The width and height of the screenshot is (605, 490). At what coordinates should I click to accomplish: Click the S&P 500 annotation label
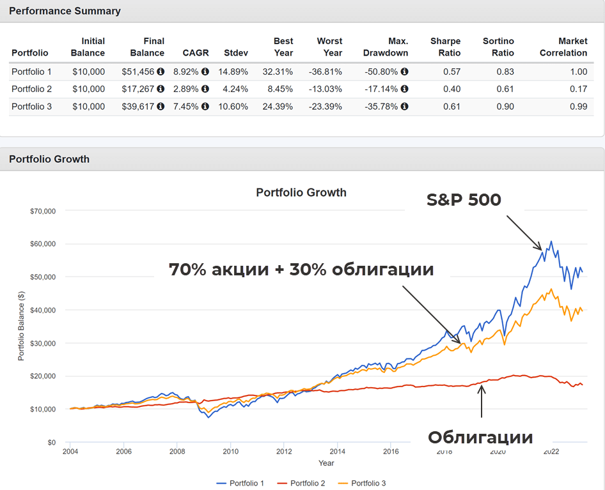pos(464,200)
